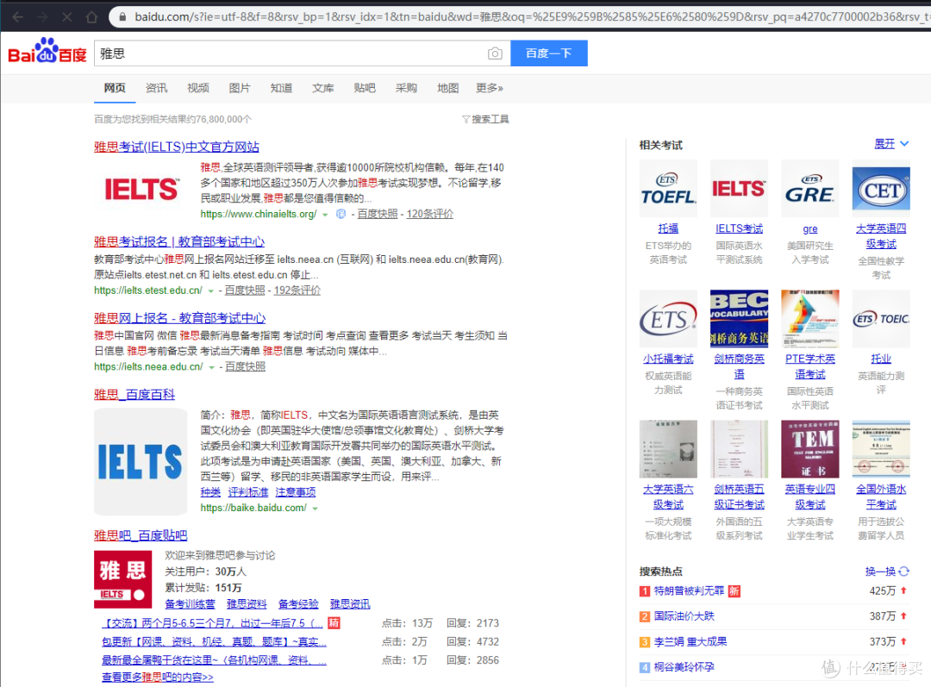Expand related exams with 展开
Viewport: 931px width, 687px height.
(891, 144)
